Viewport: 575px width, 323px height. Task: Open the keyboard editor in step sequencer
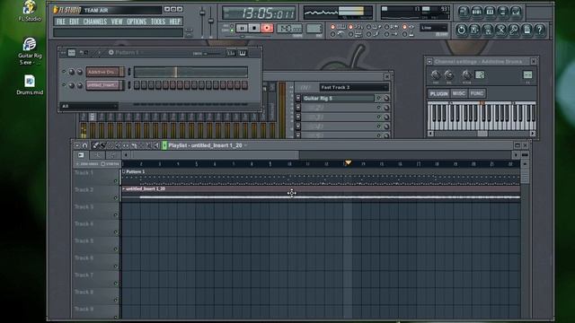(x=243, y=54)
